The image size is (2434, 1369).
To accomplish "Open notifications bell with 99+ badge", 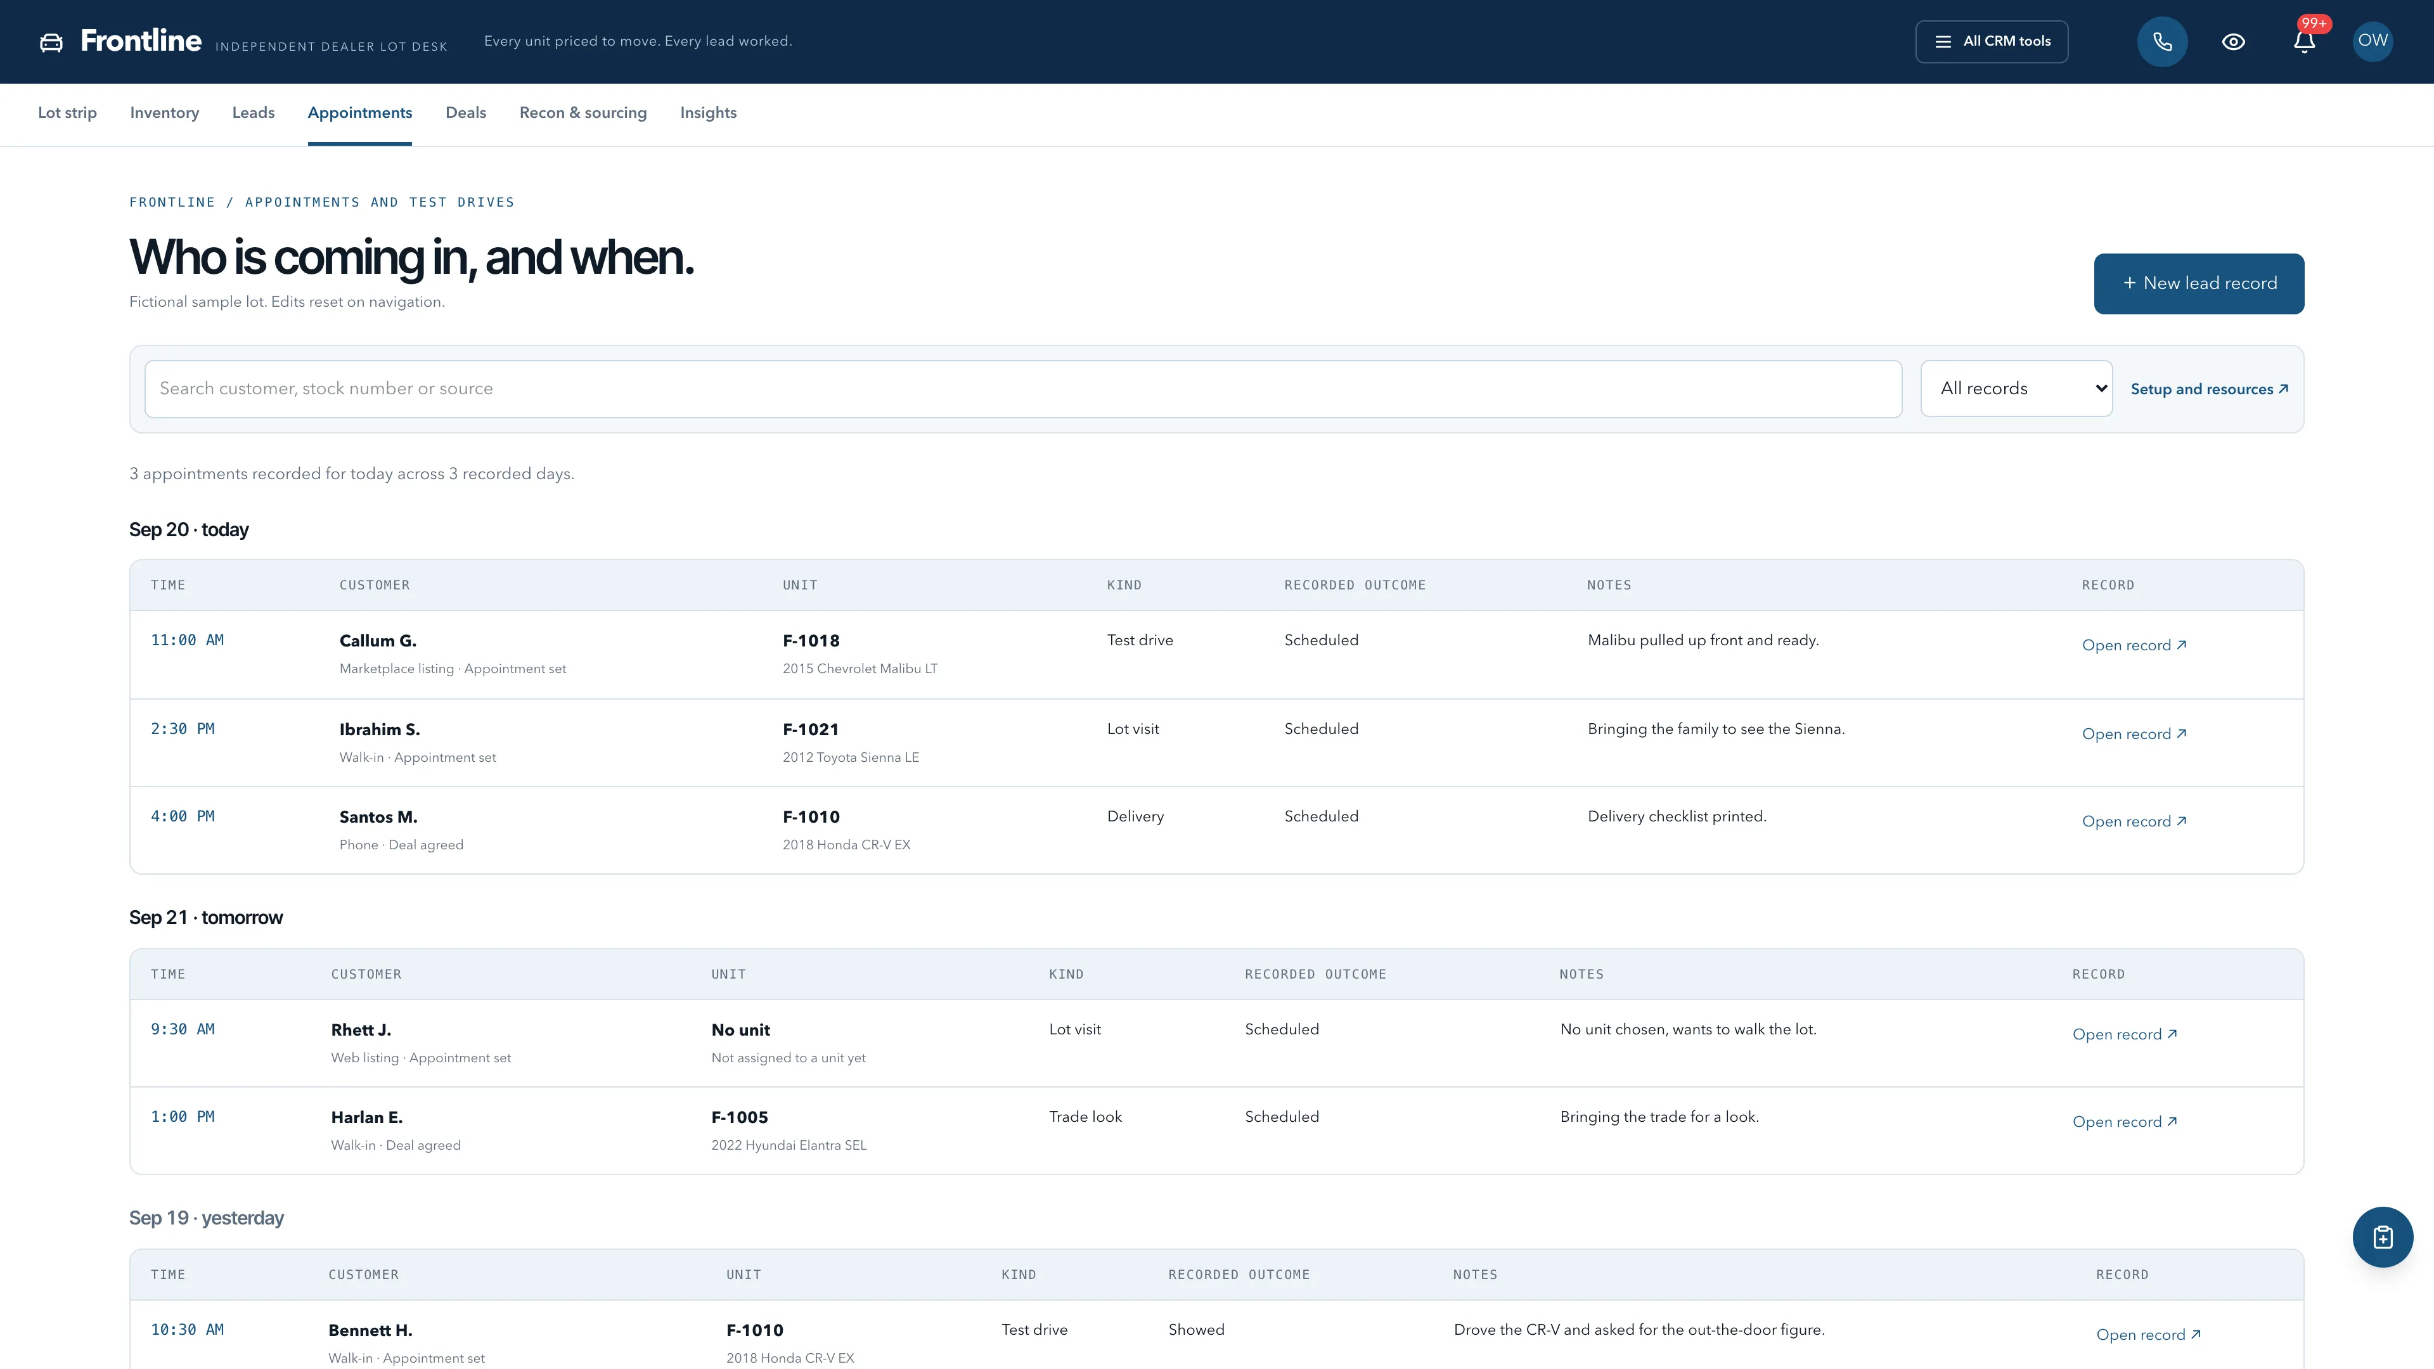I will (2303, 42).
